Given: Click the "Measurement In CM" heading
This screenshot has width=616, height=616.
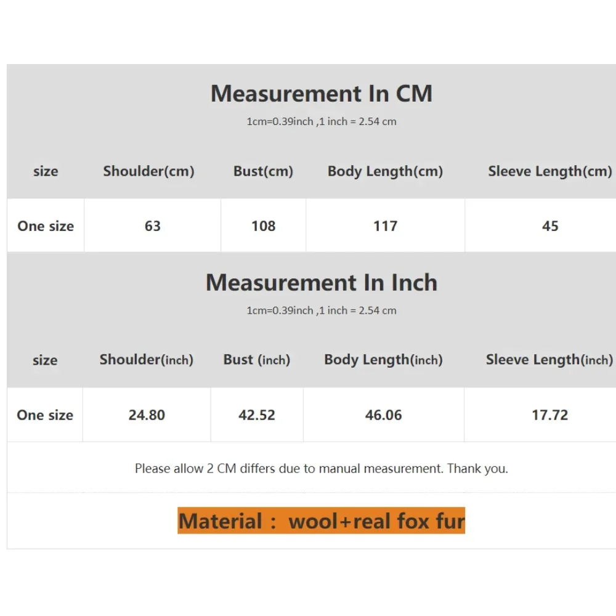Looking at the screenshot, I should tap(321, 94).
